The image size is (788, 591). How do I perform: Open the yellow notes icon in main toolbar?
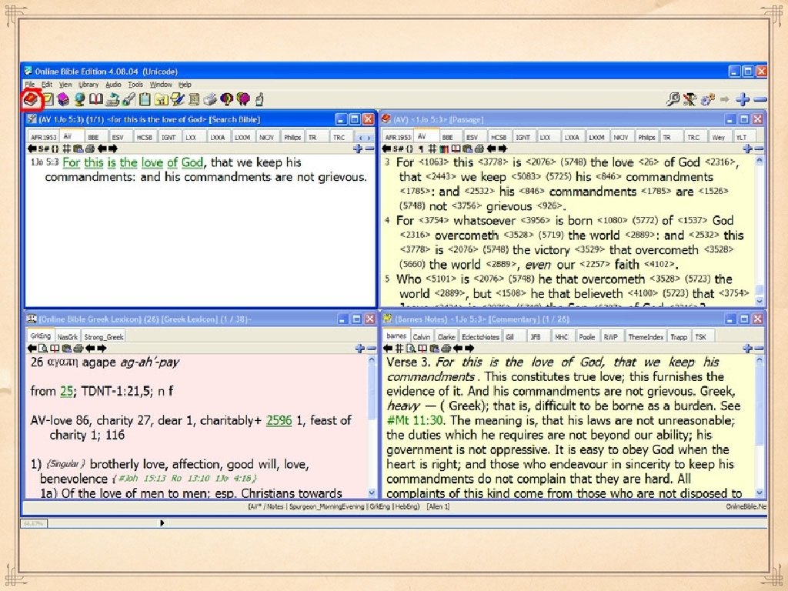click(48, 99)
